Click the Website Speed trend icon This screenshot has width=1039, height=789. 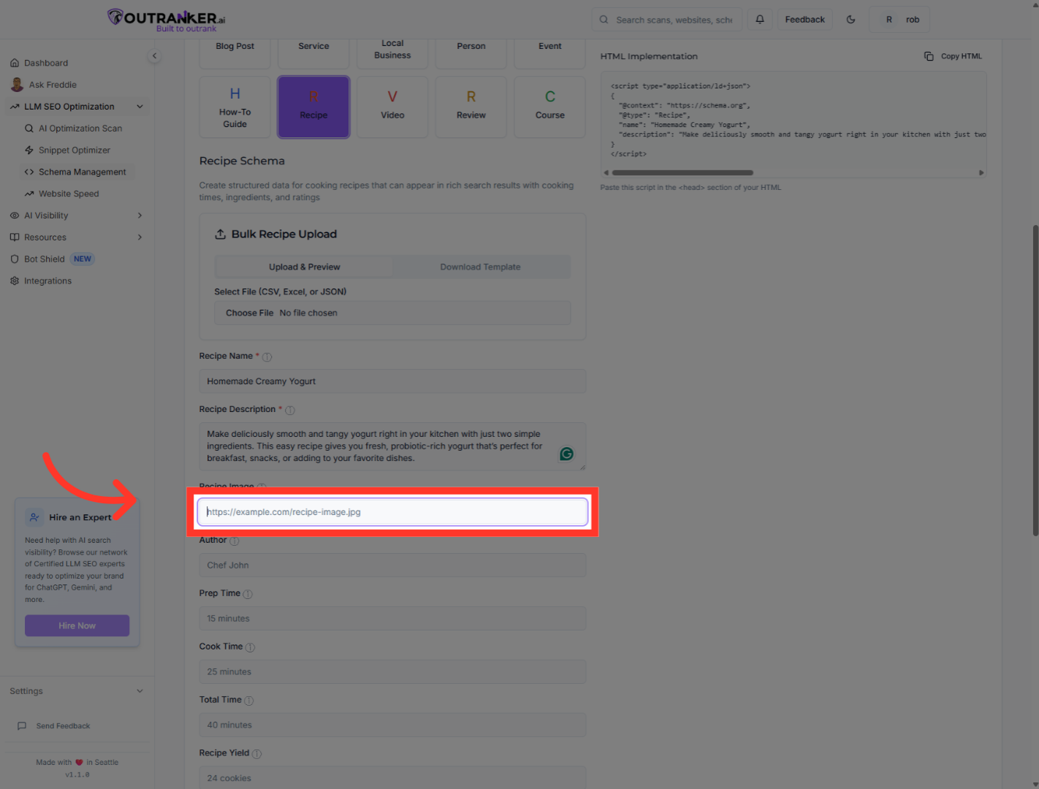point(29,194)
